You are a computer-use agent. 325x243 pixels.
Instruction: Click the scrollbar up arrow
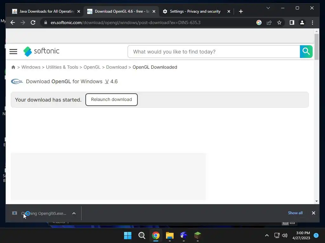tap(316, 31)
